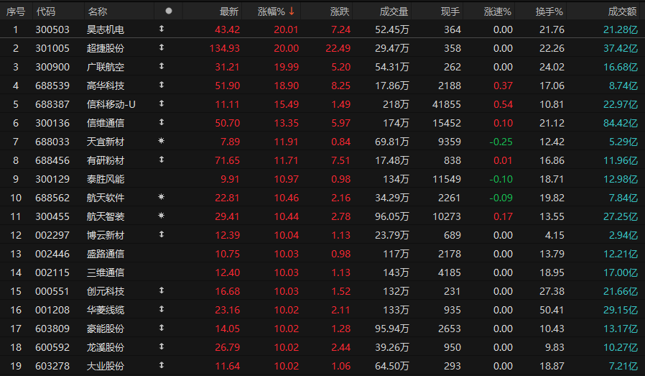Select stock code 301005
The height and width of the screenshot is (376, 645).
pyautogui.click(x=52, y=48)
